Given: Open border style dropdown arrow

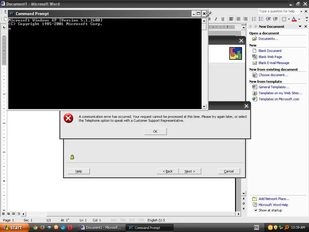Looking at the screenshot, I should click(x=289, y=19).
